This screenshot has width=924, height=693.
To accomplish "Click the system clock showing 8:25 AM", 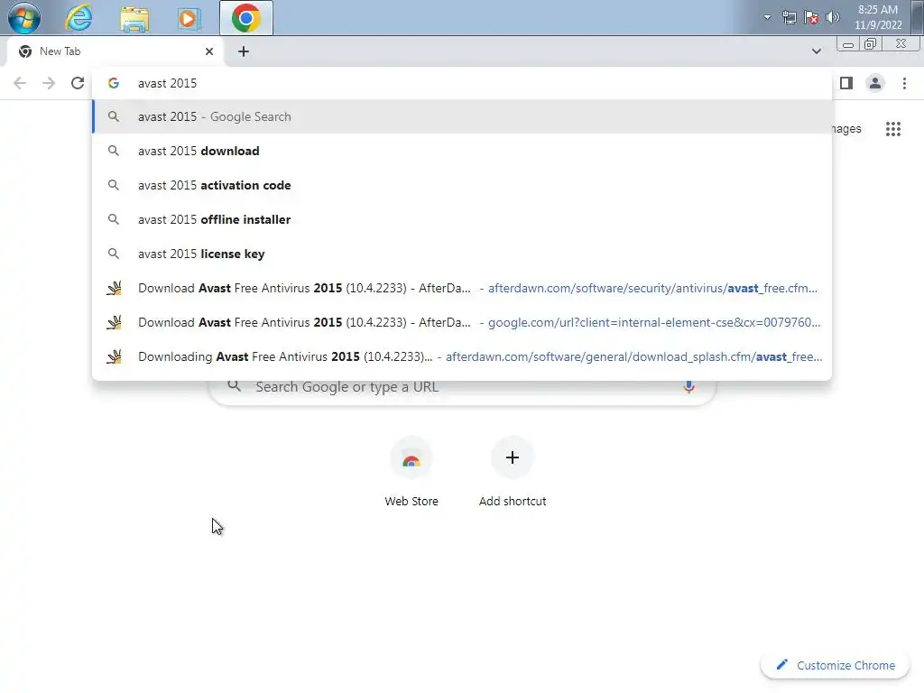I will (x=878, y=17).
